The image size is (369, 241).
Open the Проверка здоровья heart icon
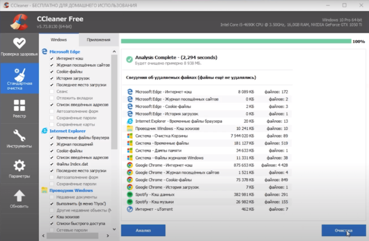tap(19, 43)
